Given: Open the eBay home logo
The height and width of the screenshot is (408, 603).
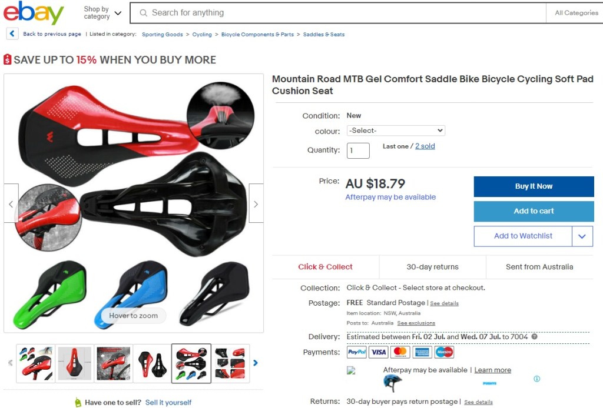Looking at the screenshot, I should pyautogui.click(x=34, y=13).
